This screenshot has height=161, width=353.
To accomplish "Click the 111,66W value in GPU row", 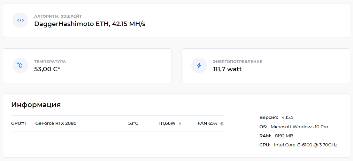I will tap(167, 123).
